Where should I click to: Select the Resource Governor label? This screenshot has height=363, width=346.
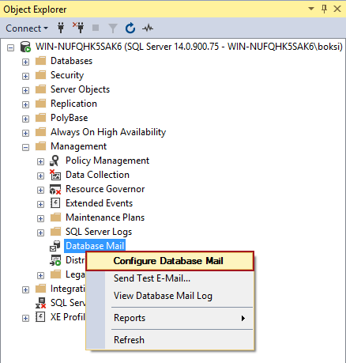point(105,189)
